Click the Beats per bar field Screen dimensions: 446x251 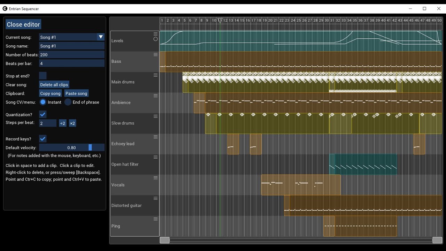point(72,63)
